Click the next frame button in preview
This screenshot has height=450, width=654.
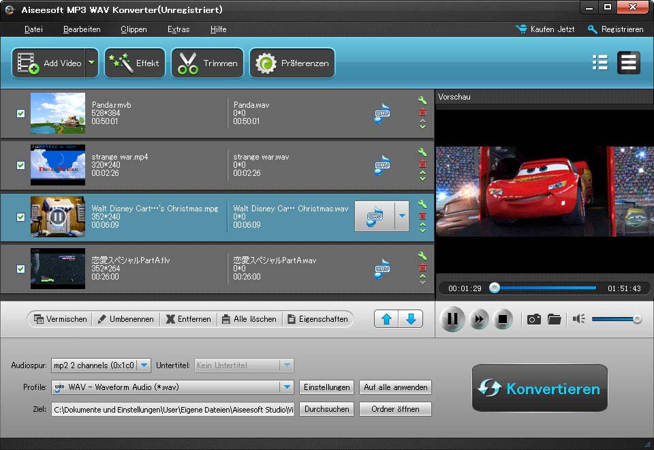(479, 319)
